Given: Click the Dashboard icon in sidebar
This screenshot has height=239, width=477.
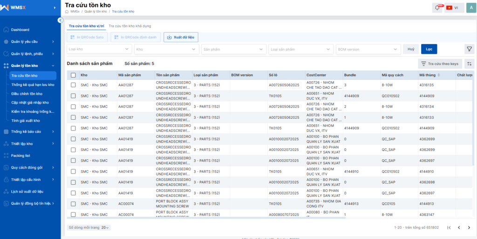Looking at the screenshot, I should coord(6,30).
